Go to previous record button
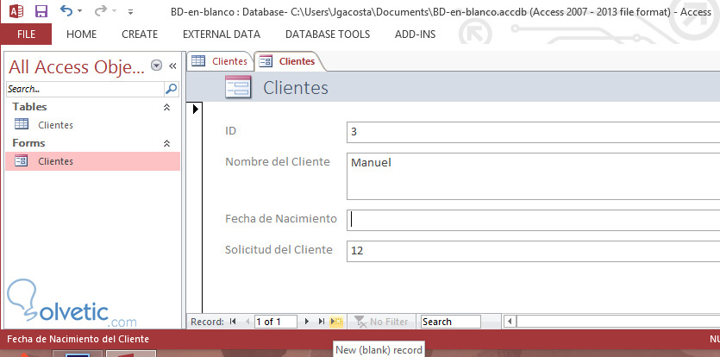Screen dimensions: 720x357 pos(247,322)
